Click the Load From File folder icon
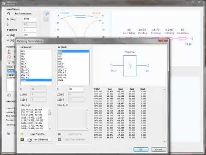This screenshot has width=206, height=155. pos(22,134)
